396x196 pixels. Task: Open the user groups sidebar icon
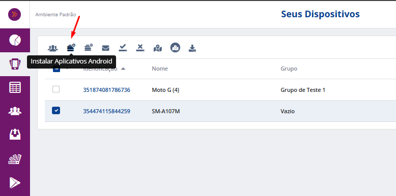coord(15,111)
